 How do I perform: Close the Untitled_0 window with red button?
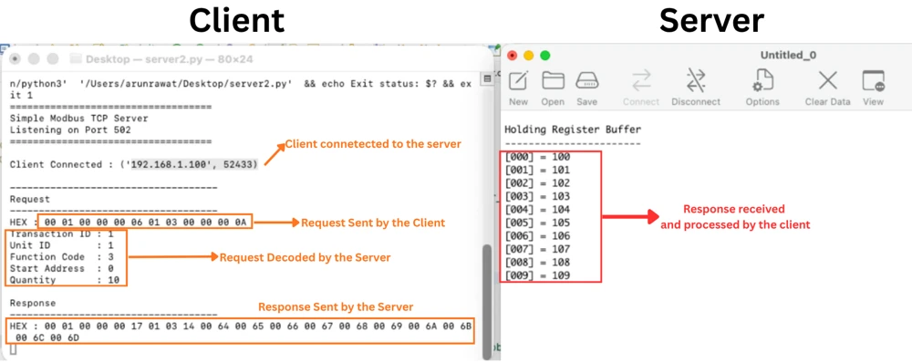pos(513,56)
